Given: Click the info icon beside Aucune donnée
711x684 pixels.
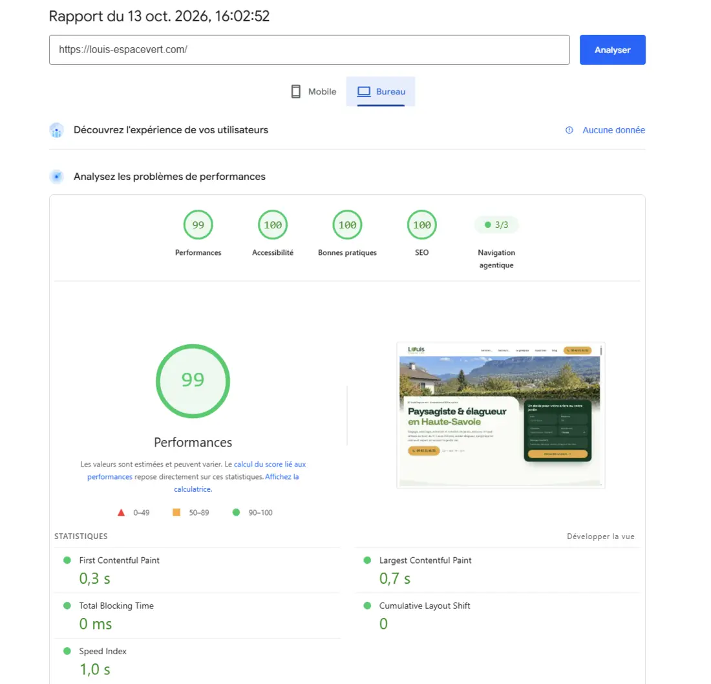Looking at the screenshot, I should tap(569, 130).
